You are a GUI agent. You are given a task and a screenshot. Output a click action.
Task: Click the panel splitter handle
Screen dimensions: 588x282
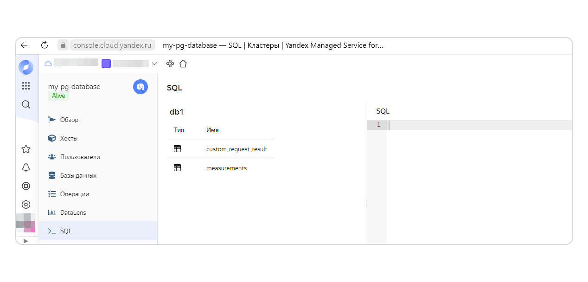click(366, 203)
